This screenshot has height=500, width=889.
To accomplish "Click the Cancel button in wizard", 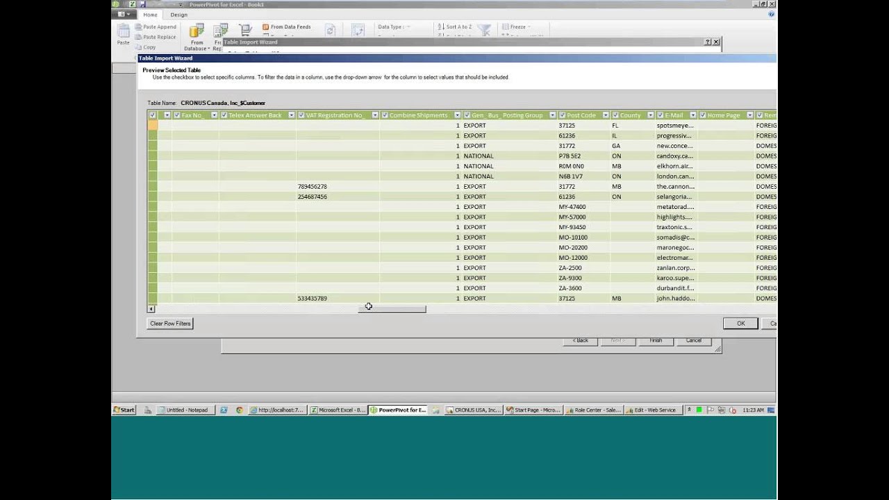I will click(x=694, y=340).
